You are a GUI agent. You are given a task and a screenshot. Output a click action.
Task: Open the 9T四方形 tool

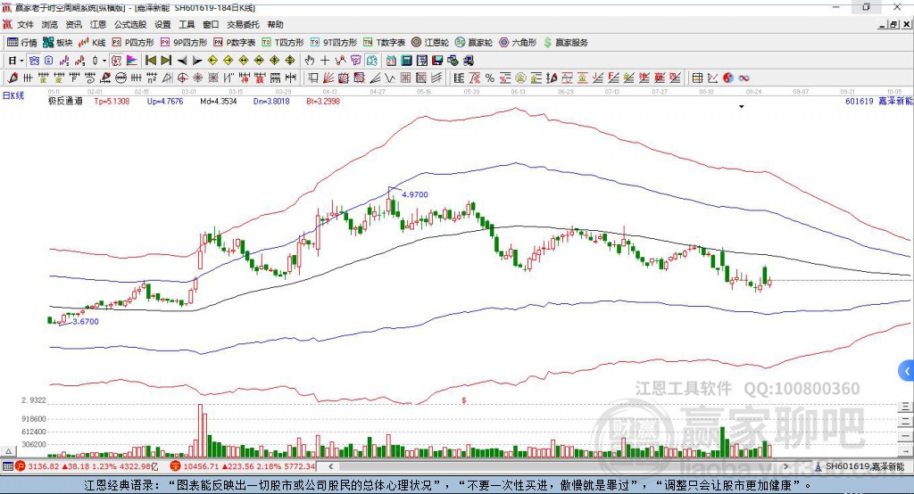(334, 43)
